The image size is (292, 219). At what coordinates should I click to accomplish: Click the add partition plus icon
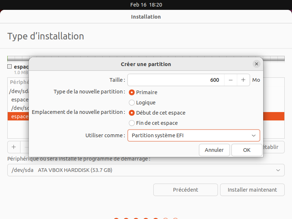(x=14, y=147)
